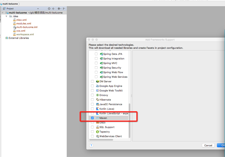Click the workspace.xml file icon
This screenshot has width=225, height=157.
[15, 34]
